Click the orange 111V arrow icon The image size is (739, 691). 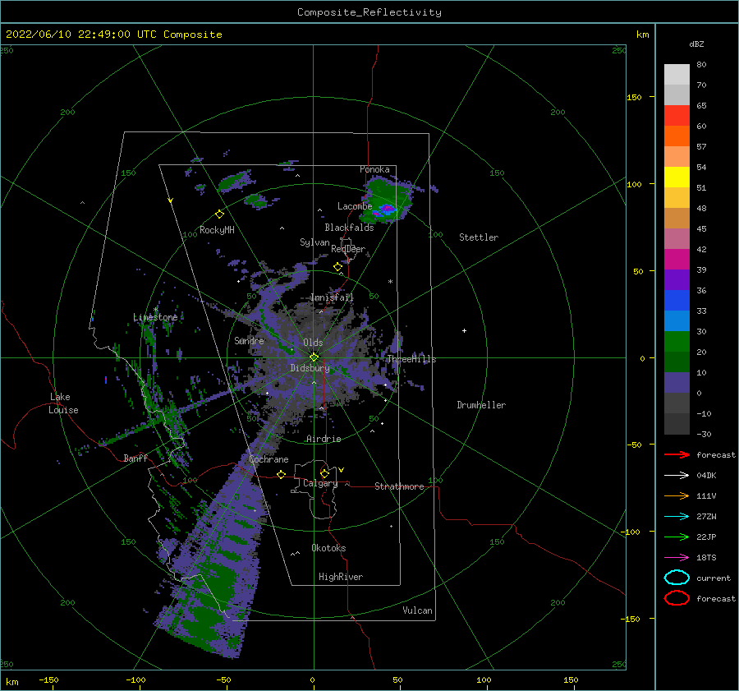point(677,495)
